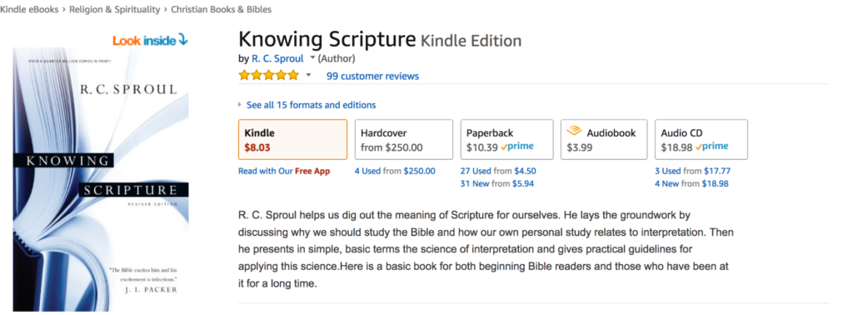This screenshot has width=853, height=315.
Task: Click the prime badge on the Paperback format
Action: tap(516, 147)
